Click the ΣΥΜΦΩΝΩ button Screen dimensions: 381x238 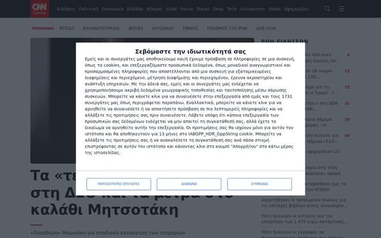[x=260, y=184]
